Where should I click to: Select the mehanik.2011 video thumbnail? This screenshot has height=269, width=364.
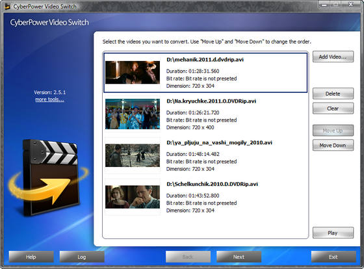coord(133,72)
